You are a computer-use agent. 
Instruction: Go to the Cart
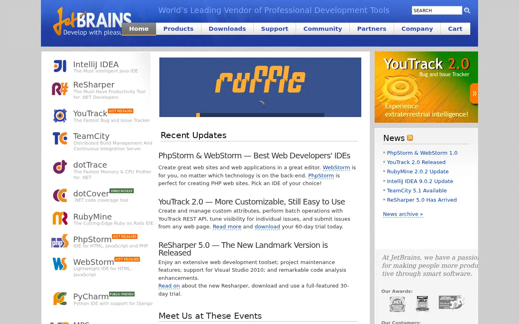tap(455, 29)
